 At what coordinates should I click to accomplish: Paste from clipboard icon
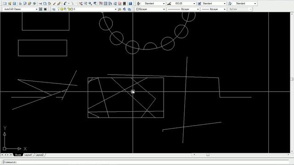(50, 4)
